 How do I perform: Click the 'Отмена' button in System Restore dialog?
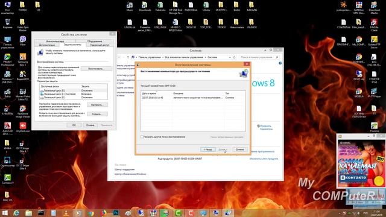coord(240,149)
